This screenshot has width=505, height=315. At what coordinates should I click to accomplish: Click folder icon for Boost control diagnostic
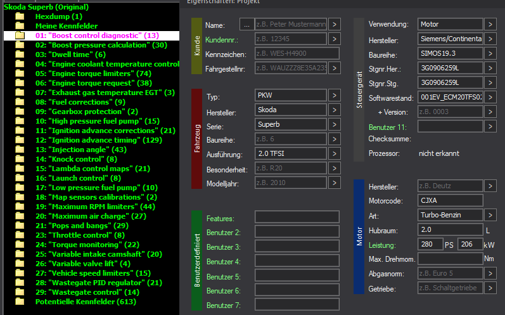point(20,35)
